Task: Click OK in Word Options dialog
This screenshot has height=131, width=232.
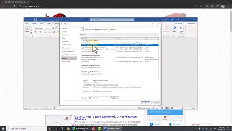Action: click(145, 103)
